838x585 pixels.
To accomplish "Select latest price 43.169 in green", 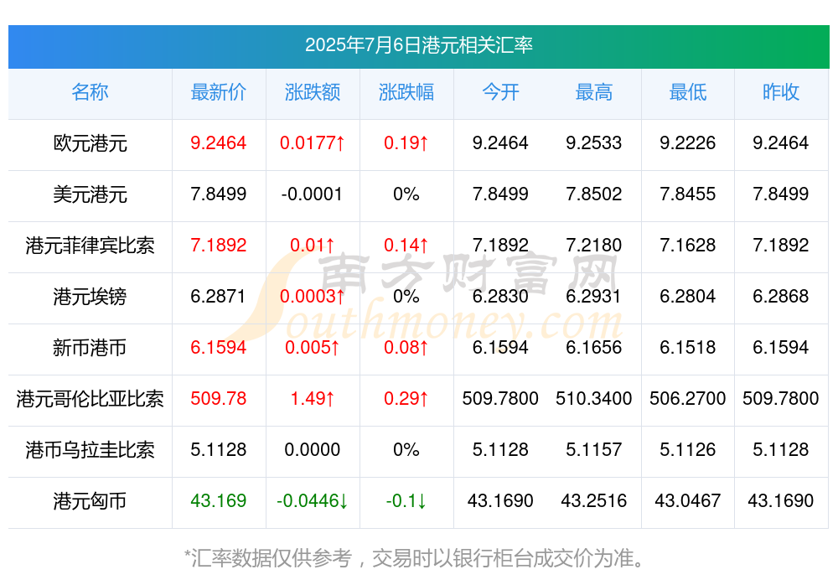I will point(219,500).
